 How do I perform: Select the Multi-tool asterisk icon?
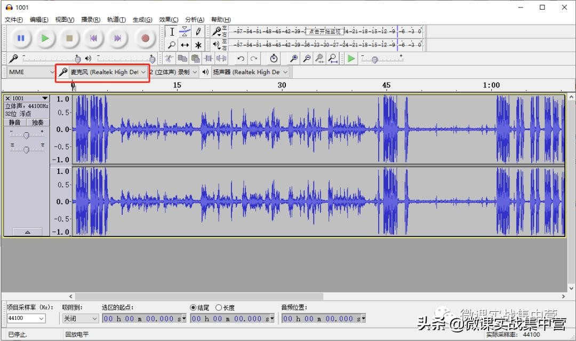point(198,45)
